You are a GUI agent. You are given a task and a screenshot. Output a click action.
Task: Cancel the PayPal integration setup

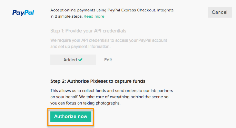coord(220,12)
